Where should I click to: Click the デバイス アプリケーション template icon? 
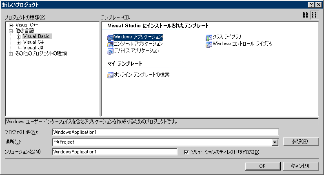pyautogui.click(x=110, y=51)
